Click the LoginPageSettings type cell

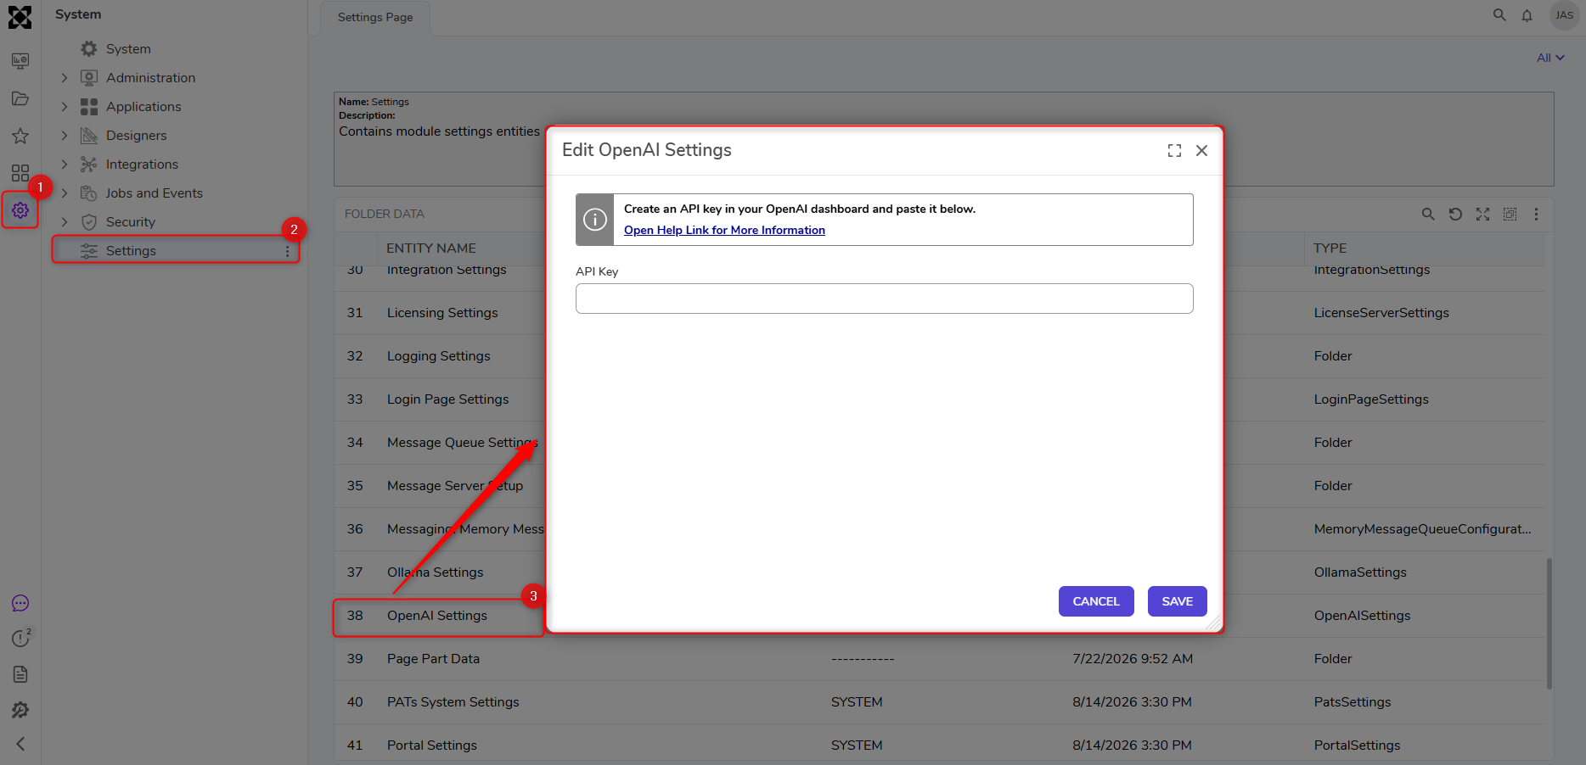pyautogui.click(x=1371, y=399)
